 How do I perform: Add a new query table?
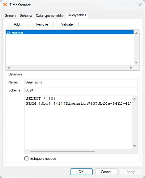click(x=17, y=24)
